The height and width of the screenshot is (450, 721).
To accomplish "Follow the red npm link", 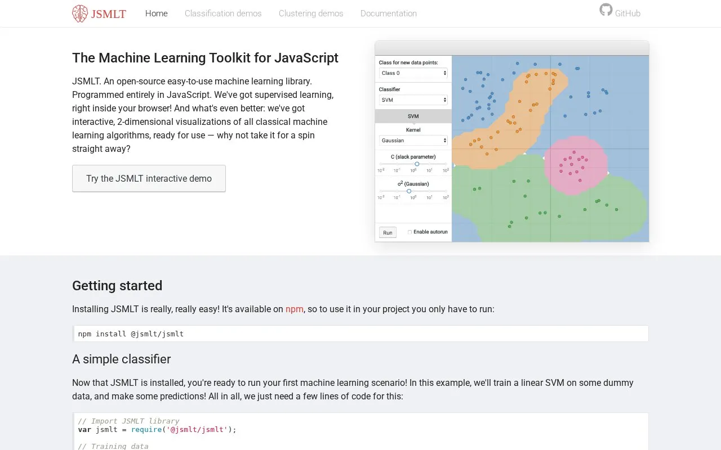I will 295,309.
